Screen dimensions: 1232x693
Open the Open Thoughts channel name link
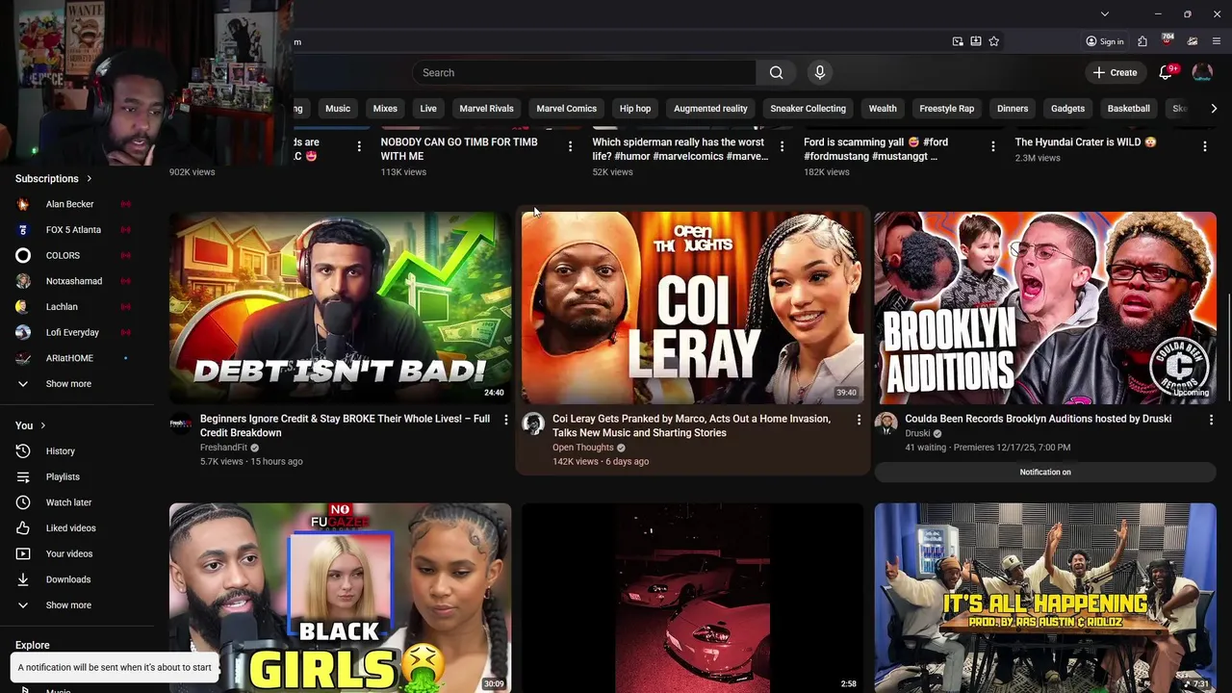tap(582, 448)
